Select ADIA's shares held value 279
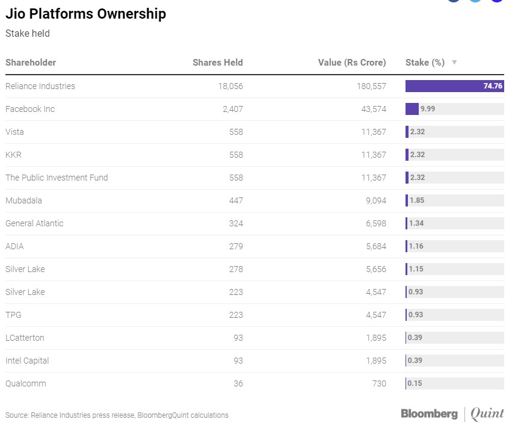Image resolution: width=512 pixels, height=431 pixels. tap(236, 246)
